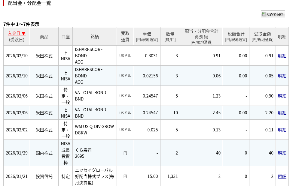This screenshot has height=192, width=296.
Task: View 明細 for BND in 特定・一般 account
Action: [x=282, y=96]
